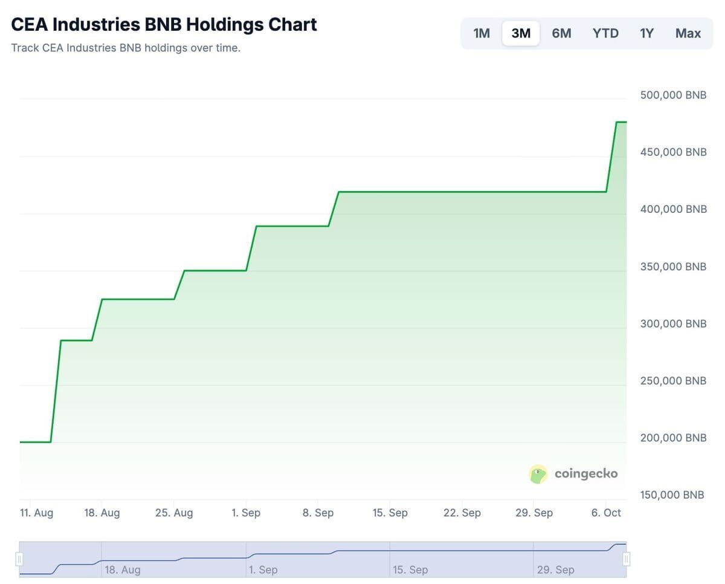Click the 500,000 BNB axis label
The width and height of the screenshot is (725, 584).
coord(673,95)
